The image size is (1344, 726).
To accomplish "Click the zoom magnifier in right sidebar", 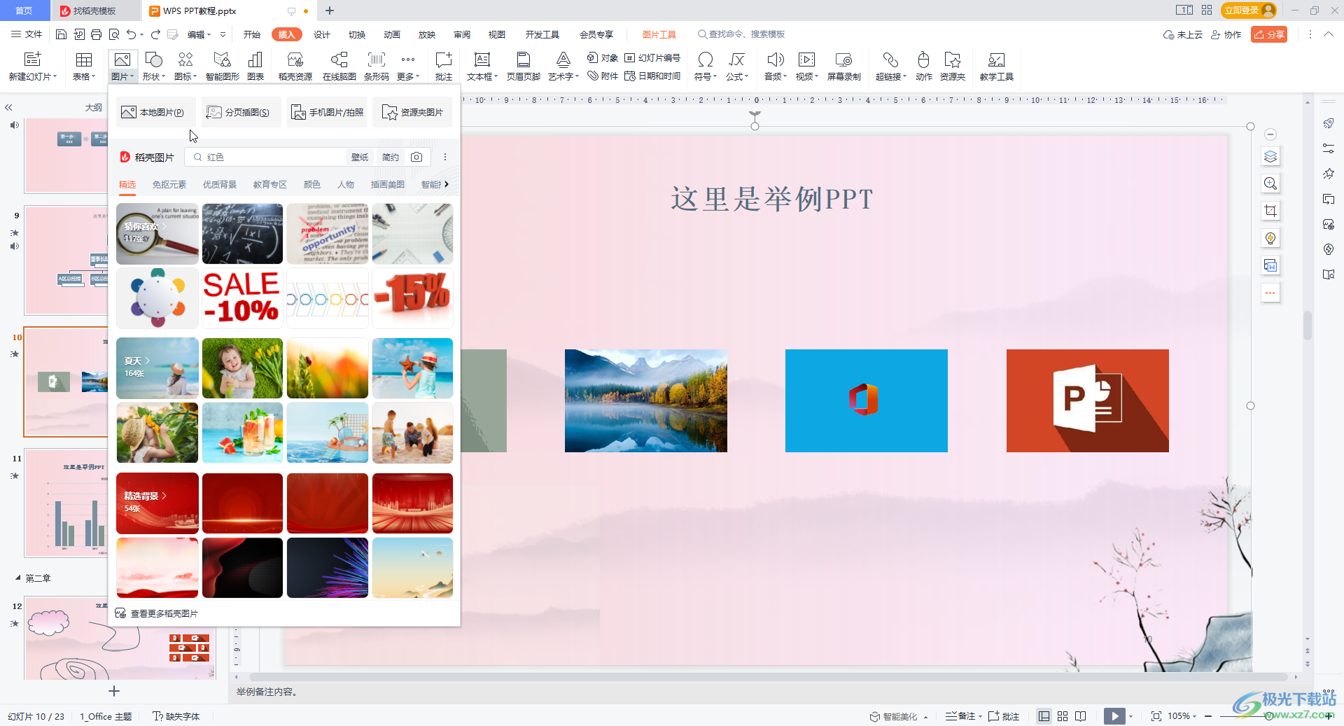I will pos(1270,183).
